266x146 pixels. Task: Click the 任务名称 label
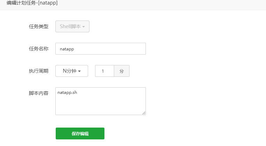click(x=39, y=49)
